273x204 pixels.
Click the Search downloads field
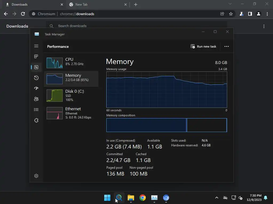(x=136, y=26)
